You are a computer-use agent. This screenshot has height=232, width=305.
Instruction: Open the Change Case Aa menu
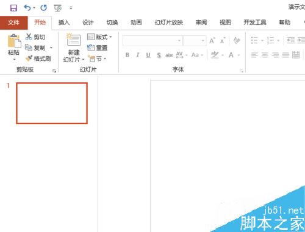point(197,55)
